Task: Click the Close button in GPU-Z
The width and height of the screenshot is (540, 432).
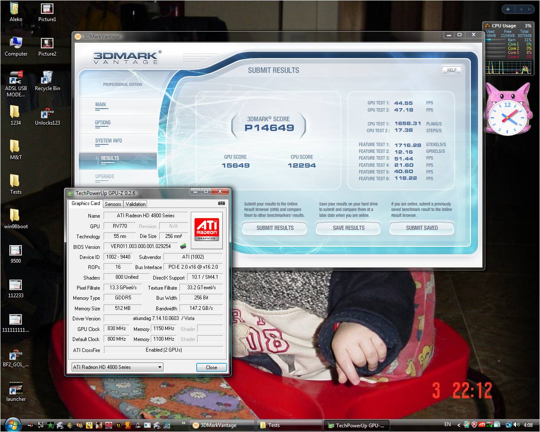Action: [x=211, y=367]
